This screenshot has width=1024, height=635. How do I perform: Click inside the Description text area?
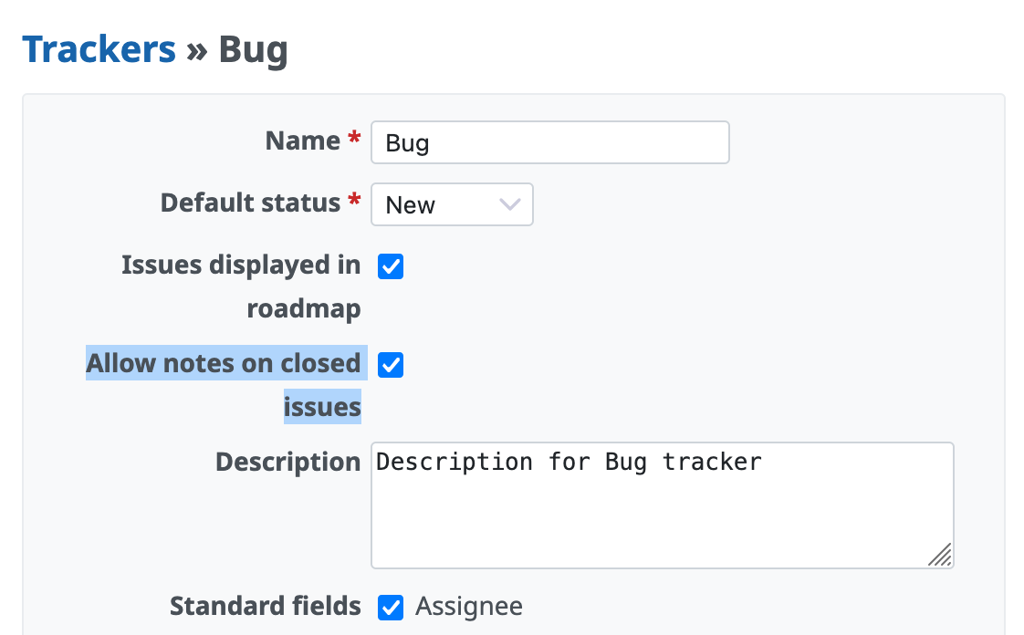(662, 505)
